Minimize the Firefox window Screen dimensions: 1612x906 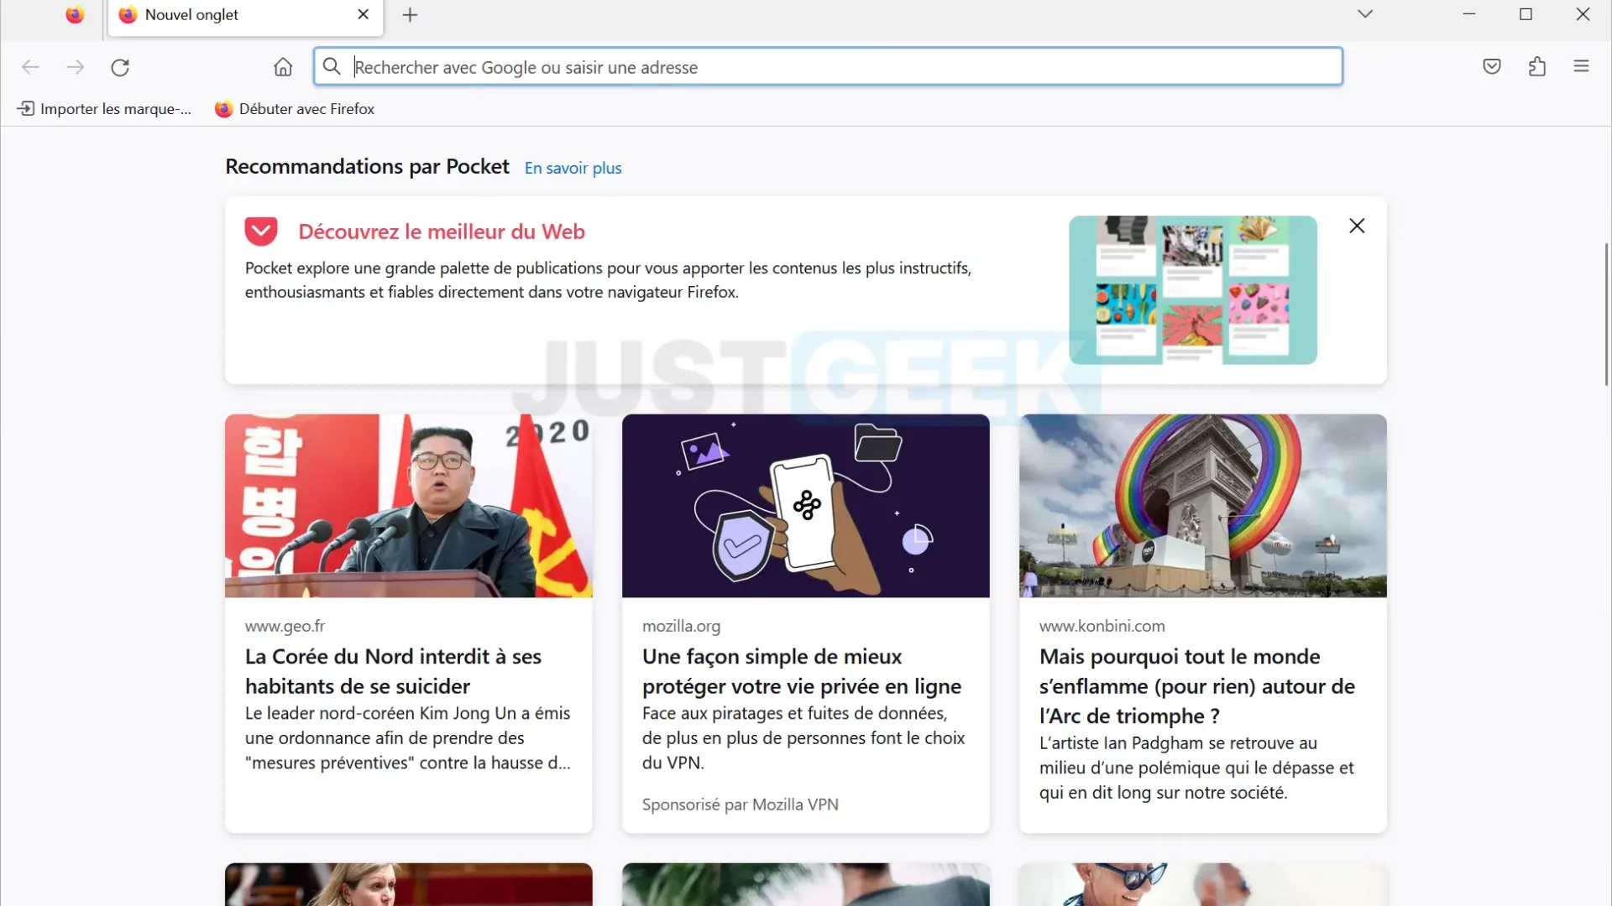click(1469, 14)
